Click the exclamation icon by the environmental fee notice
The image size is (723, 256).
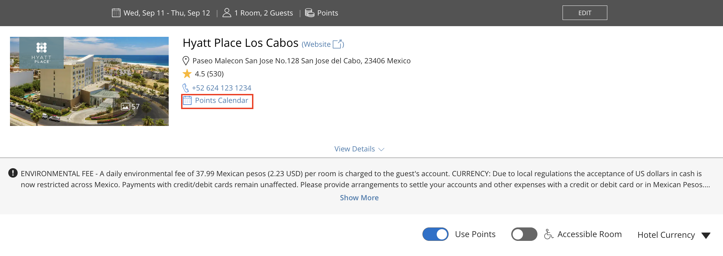click(x=12, y=173)
